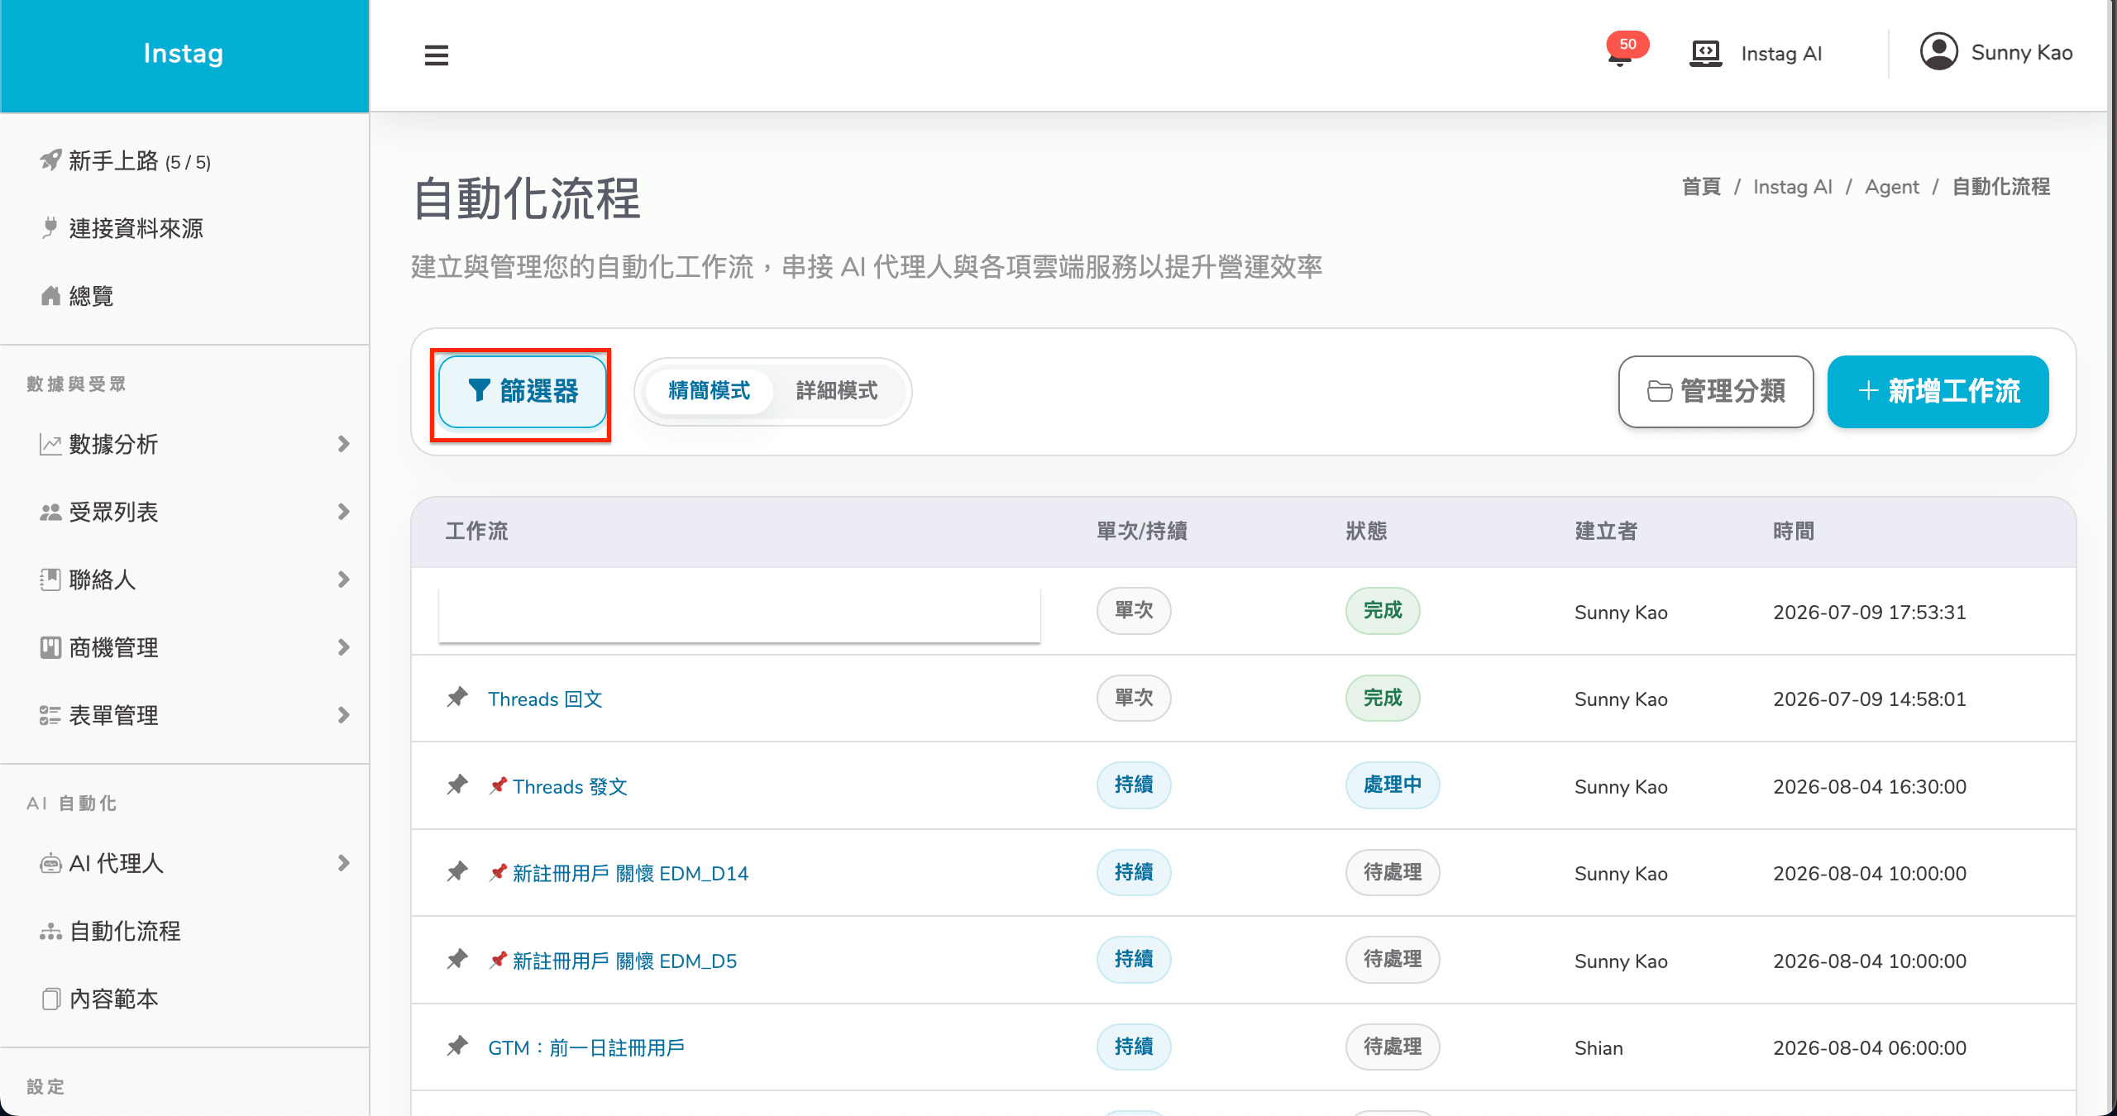Click the home icon beside 總覽
2117x1116 pixels.
pos(50,296)
